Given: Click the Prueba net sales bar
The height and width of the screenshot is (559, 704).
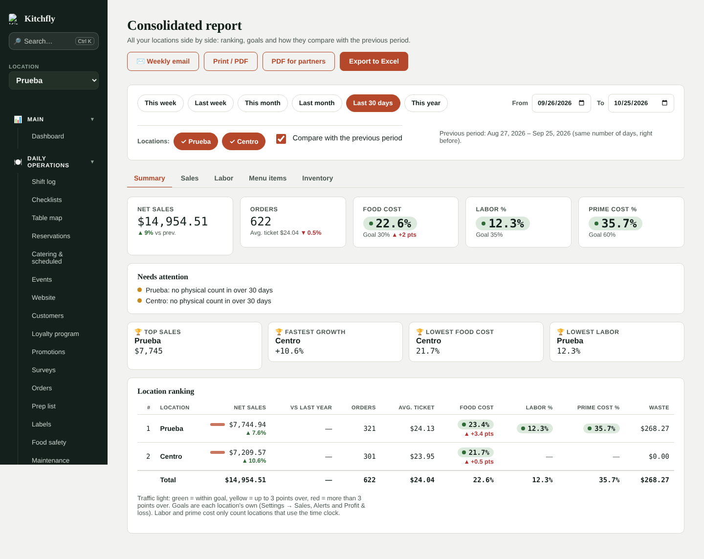Looking at the screenshot, I should click(218, 425).
